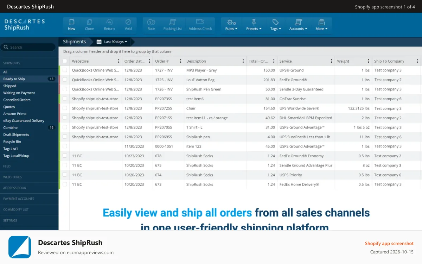Open Total column options menu

tap(274, 61)
